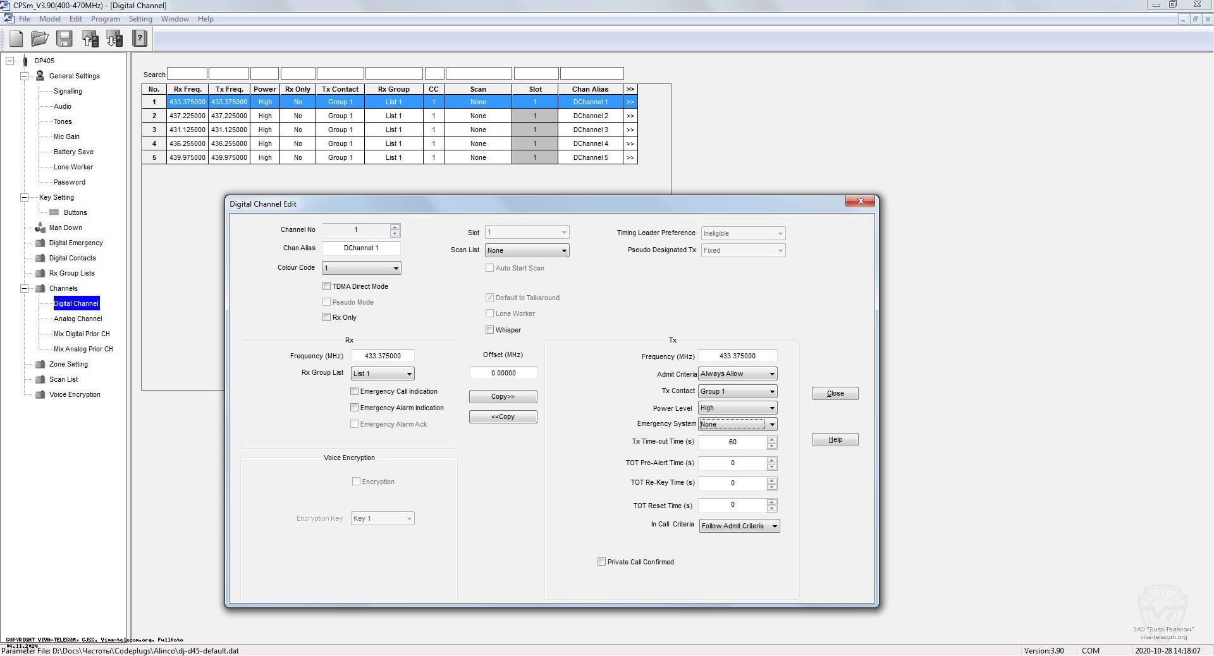Viewport: 1214px width, 656px height.
Task: Click the New file toolbar icon
Action: (16, 39)
